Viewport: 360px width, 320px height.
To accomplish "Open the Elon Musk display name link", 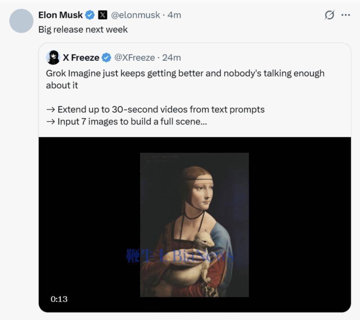I will [x=60, y=15].
